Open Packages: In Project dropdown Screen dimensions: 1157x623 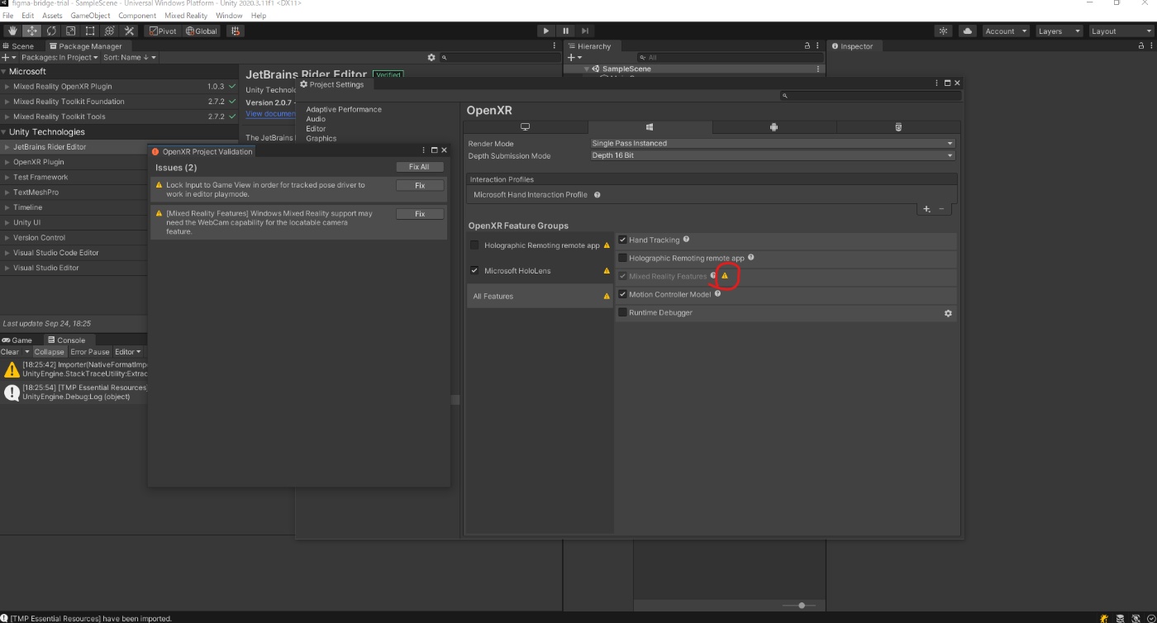point(58,57)
